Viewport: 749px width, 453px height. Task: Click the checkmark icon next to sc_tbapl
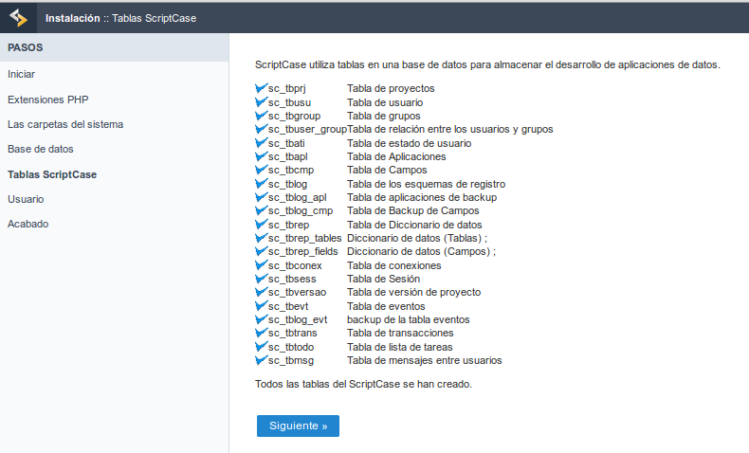tap(262, 156)
